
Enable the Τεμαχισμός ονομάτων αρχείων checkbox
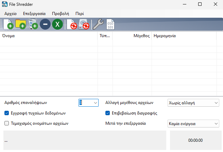pos(7,123)
